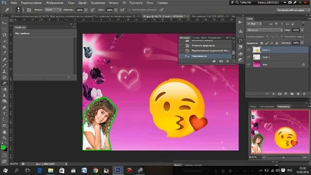Open tool preset picker arrow
Screen dimensions: 311x175
[x=12, y=10]
